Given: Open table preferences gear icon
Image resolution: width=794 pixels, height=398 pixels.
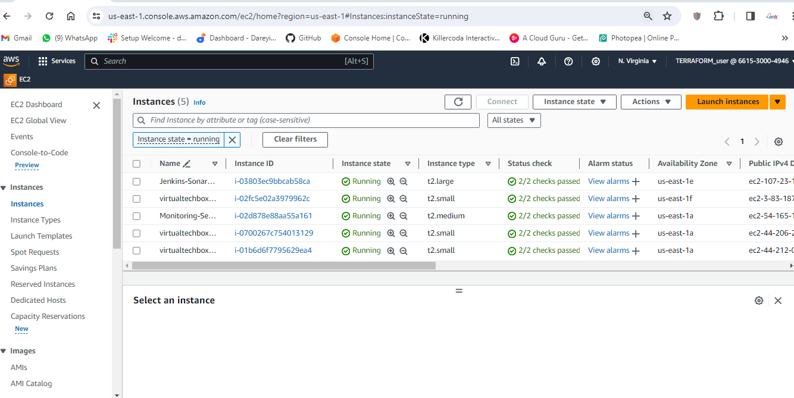Looking at the screenshot, I should click(x=779, y=142).
